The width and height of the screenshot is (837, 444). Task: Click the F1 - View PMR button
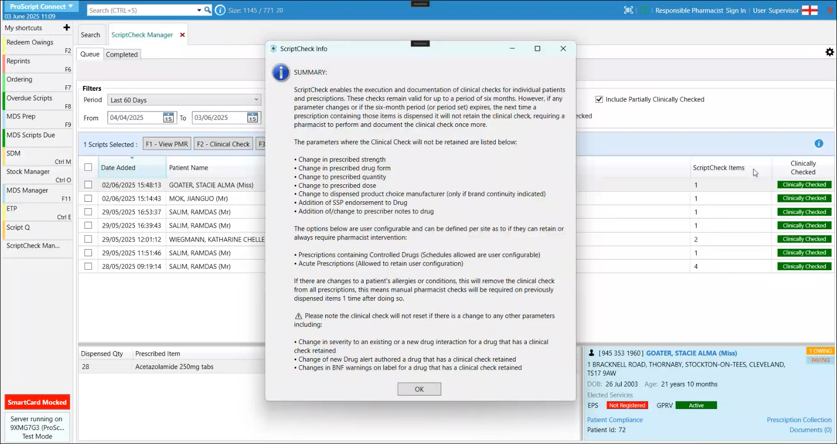[167, 144]
